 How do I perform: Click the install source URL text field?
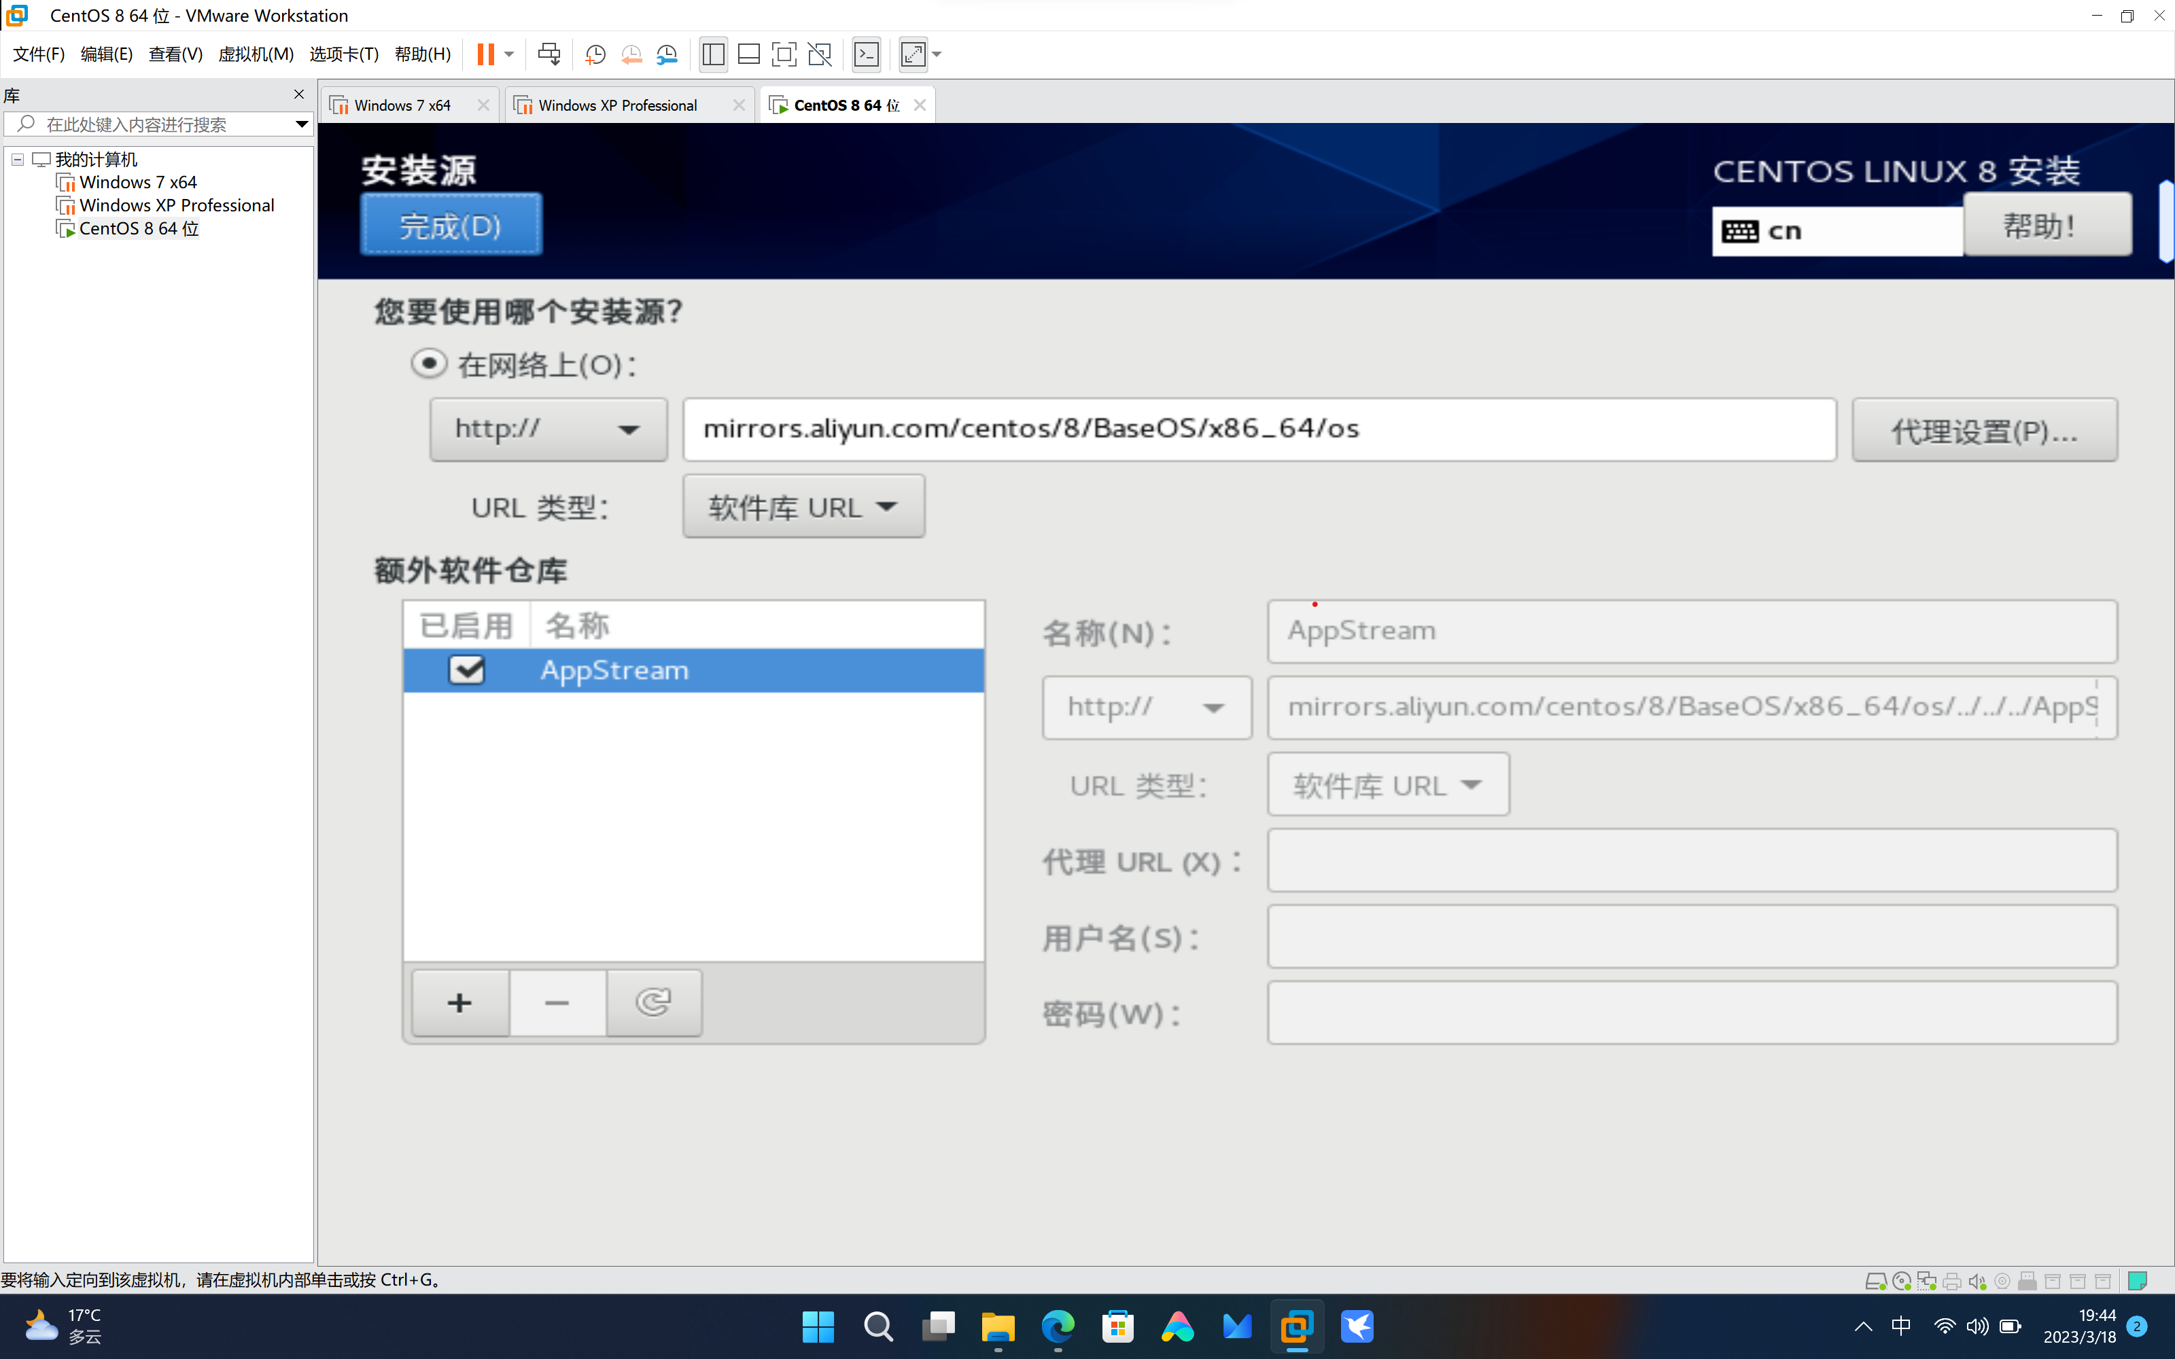coord(1258,429)
